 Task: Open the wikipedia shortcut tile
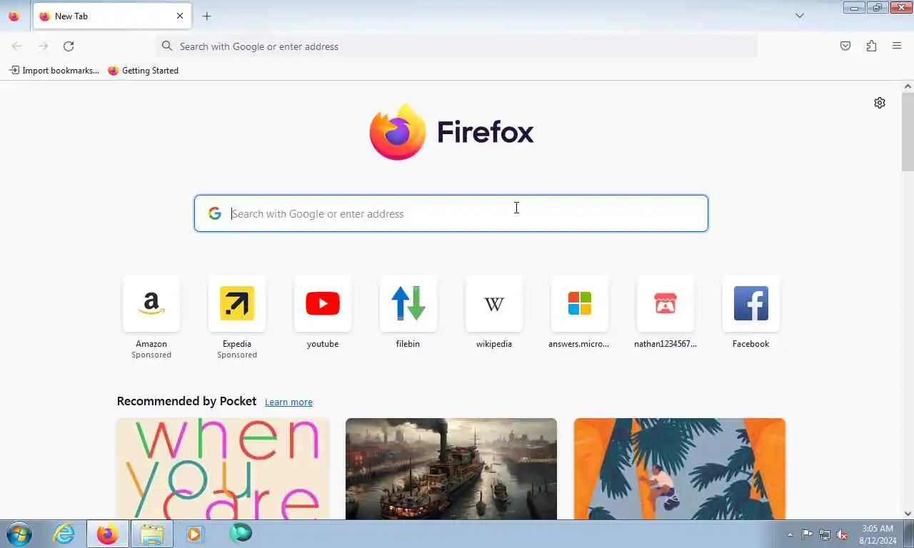pos(494,304)
